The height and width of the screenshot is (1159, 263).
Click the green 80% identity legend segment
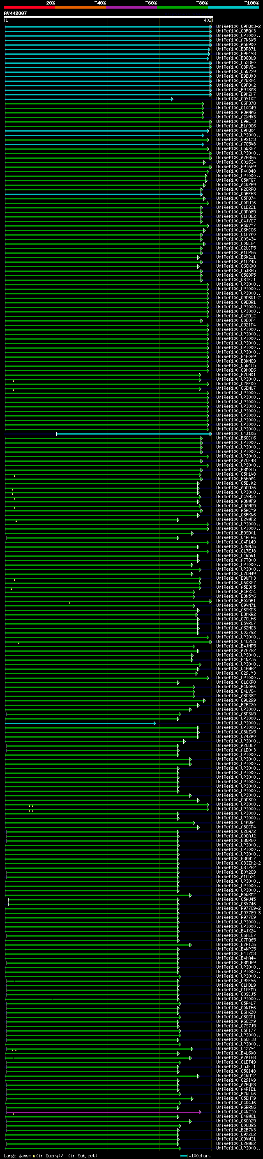coord(182,7)
